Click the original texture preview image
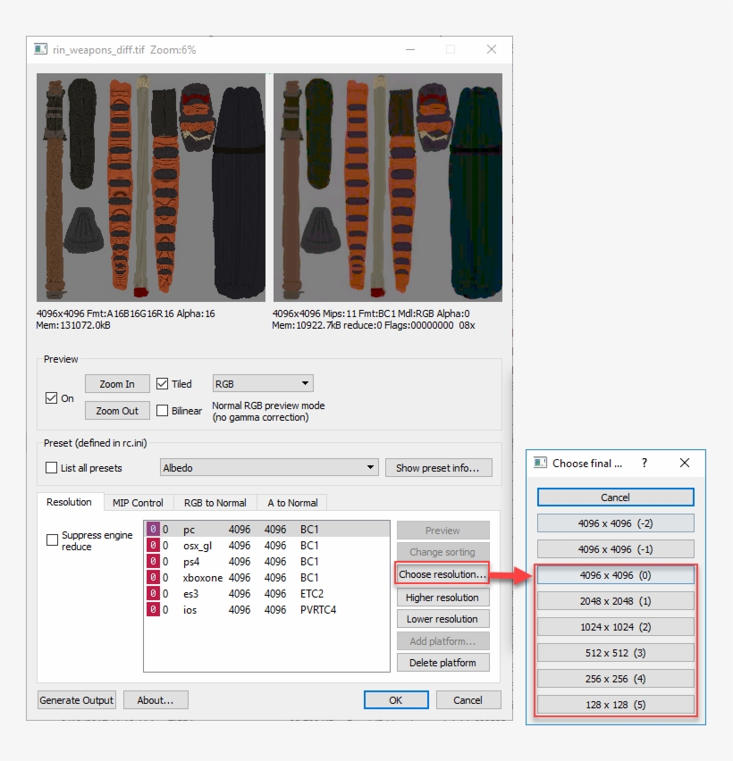Image resolution: width=733 pixels, height=761 pixels. click(x=151, y=188)
